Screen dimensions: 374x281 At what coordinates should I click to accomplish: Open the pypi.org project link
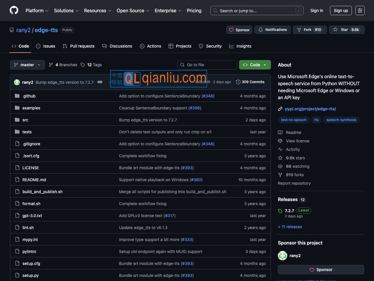coord(310,109)
